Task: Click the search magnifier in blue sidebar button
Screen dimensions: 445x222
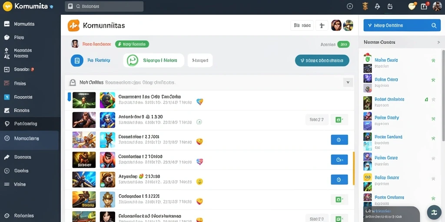Action: (x=434, y=26)
